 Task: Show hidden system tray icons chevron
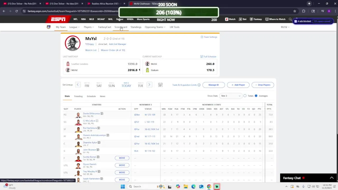(x=286, y=187)
